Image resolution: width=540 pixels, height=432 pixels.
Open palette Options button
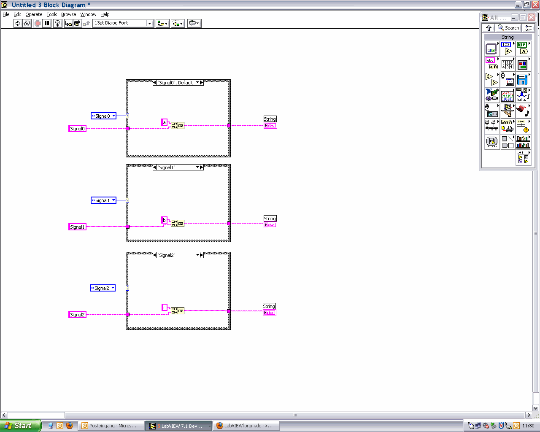[x=528, y=28]
